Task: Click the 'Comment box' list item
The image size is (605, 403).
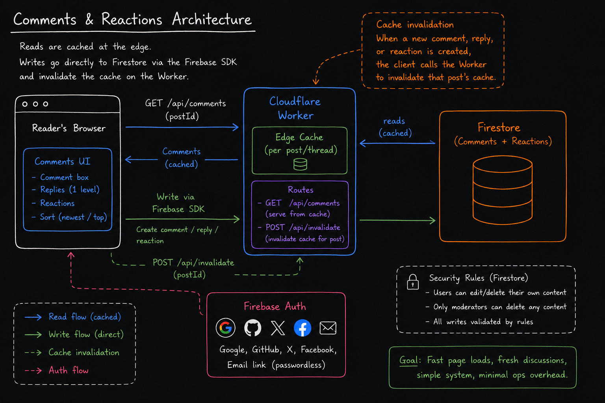Action: (64, 177)
